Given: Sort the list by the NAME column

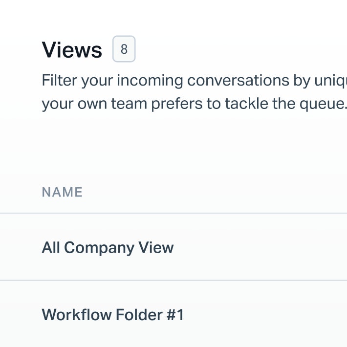Looking at the screenshot, I should [x=62, y=192].
